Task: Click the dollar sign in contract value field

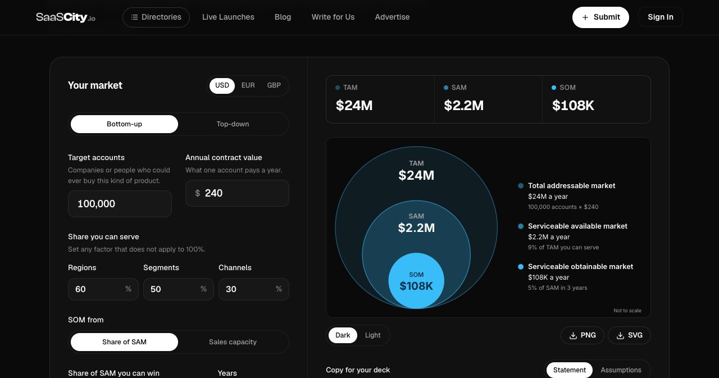Action: tap(197, 193)
